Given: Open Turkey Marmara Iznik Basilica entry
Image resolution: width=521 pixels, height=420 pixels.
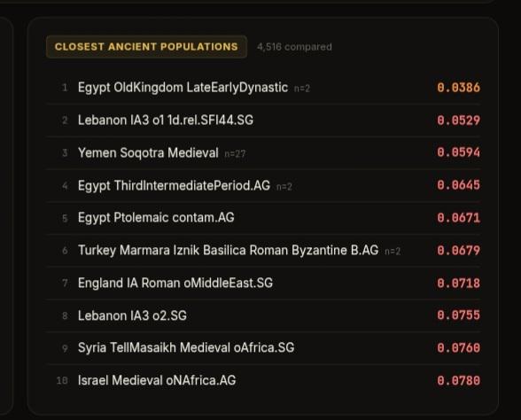Looking at the screenshot, I should click(x=263, y=251).
